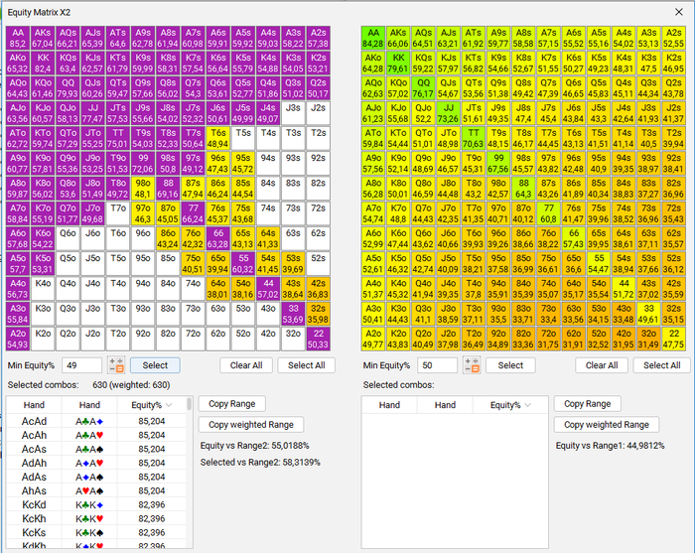Image resolution: width=695 pixels, height=553 pixels.
Task: Click the left Copy Range button
Action: [231, 404]
